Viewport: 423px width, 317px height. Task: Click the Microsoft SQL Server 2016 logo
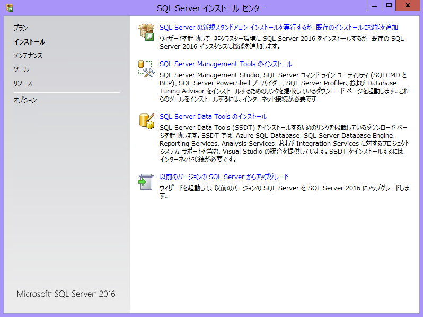pos(66,294)
